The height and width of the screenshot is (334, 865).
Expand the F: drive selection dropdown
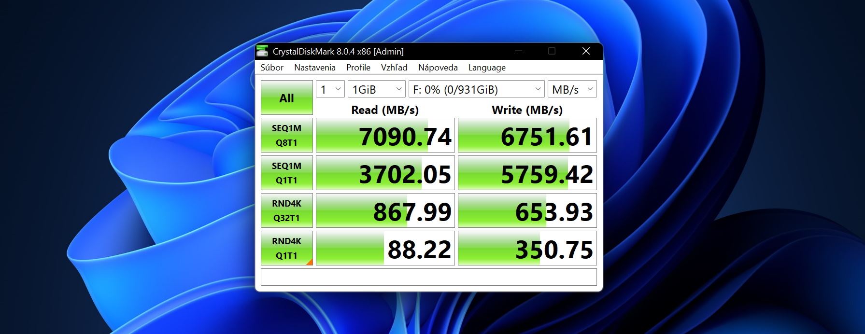tap(477, 89)
